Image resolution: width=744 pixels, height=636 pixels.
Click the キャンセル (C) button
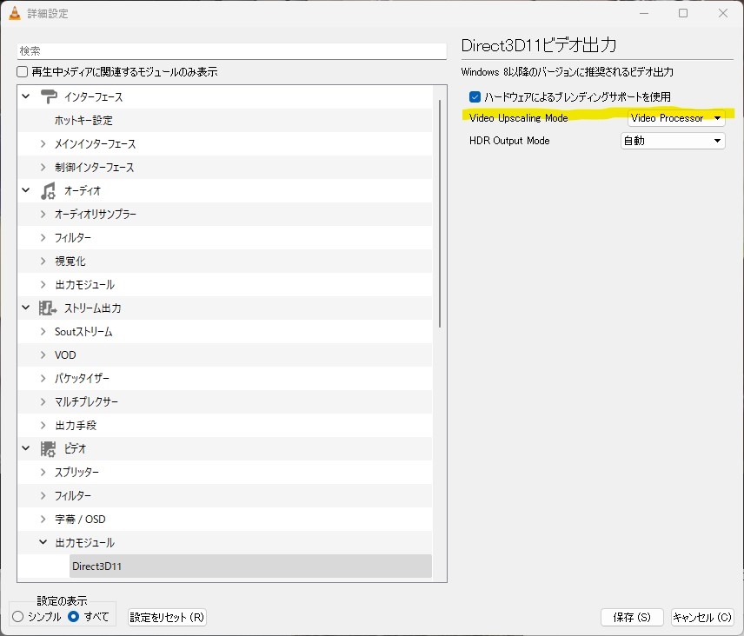tap(702, 617)
